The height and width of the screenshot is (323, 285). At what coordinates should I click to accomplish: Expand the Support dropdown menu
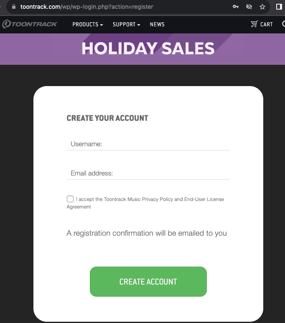[127, 24]
